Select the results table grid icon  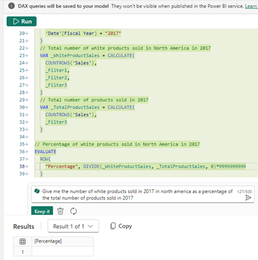[23, 241]
